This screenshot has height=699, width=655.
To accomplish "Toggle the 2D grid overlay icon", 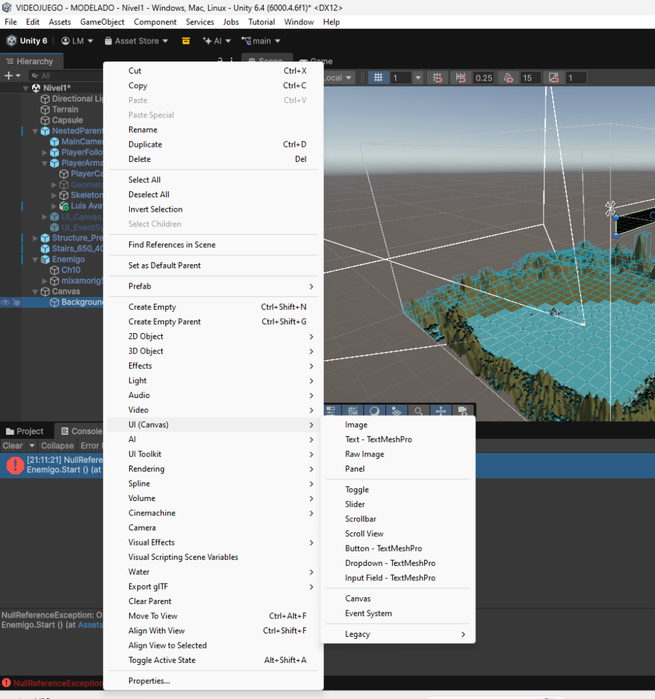I will (x=352, y=410).
